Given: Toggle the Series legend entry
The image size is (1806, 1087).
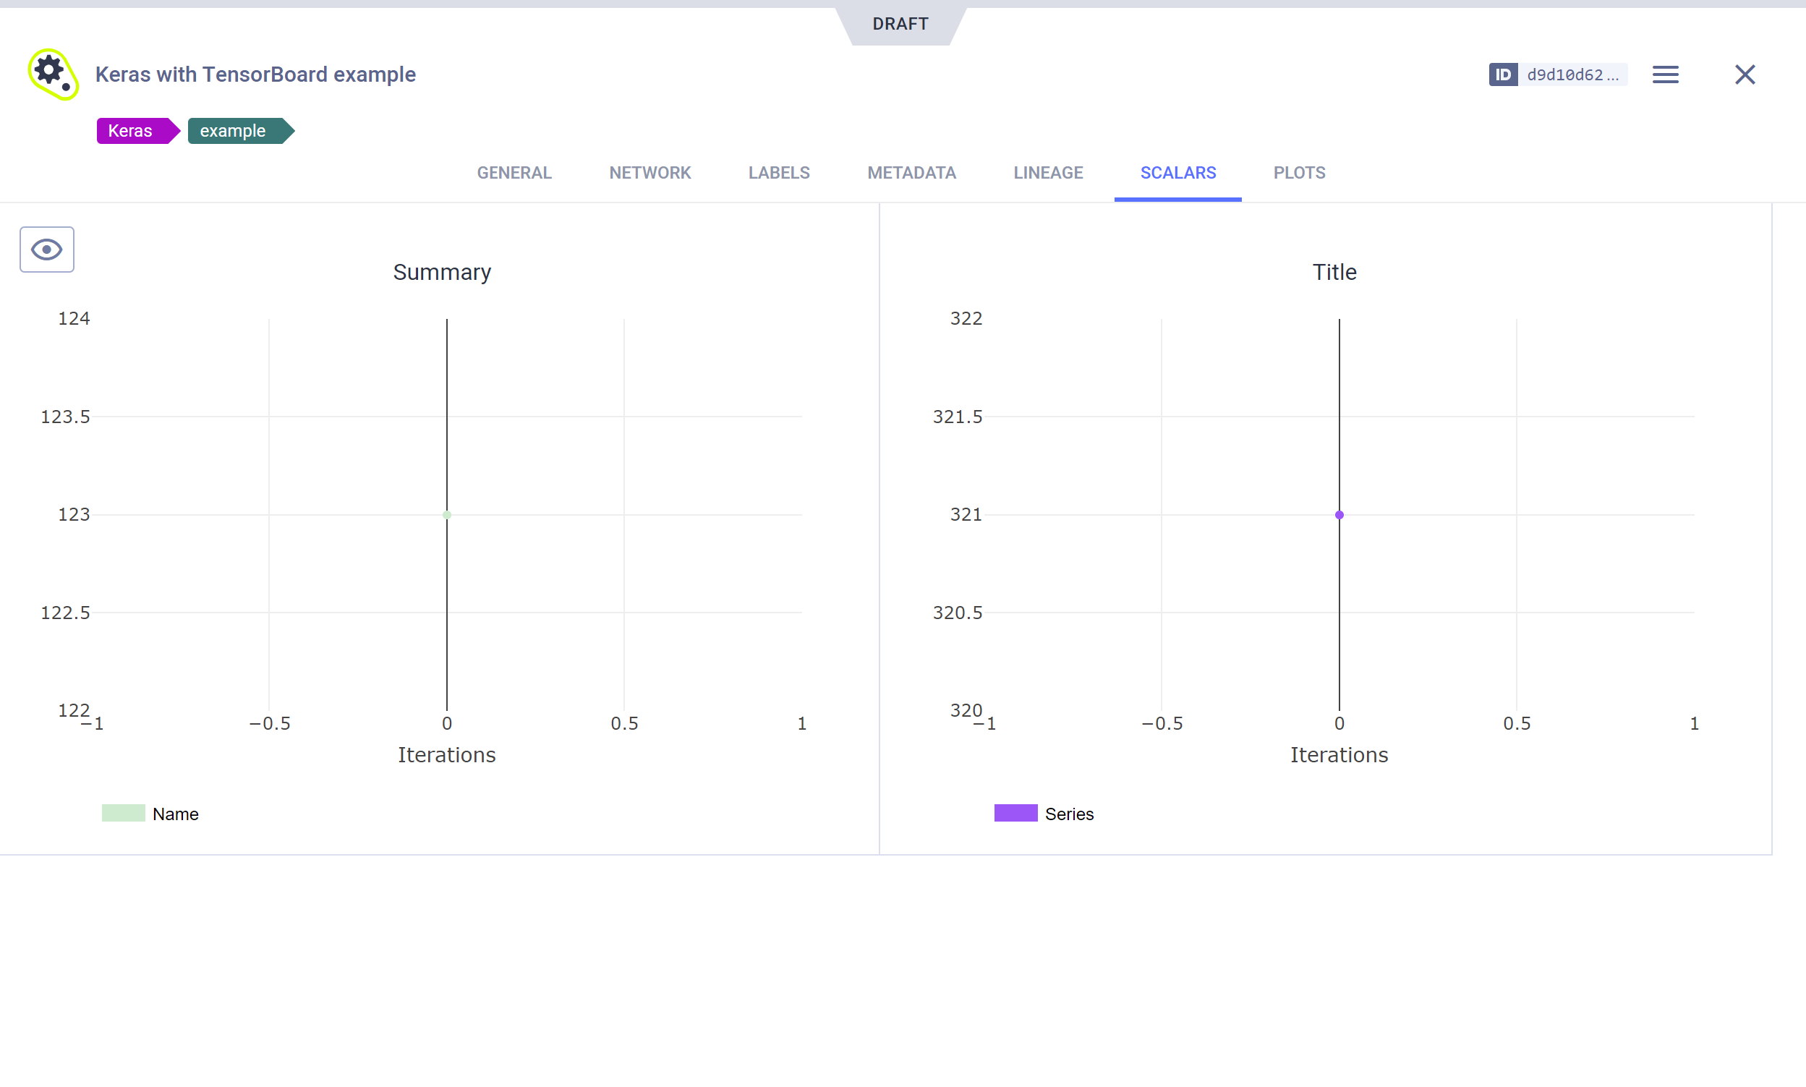Looking at the screenshot, I should pos(1068,814).
